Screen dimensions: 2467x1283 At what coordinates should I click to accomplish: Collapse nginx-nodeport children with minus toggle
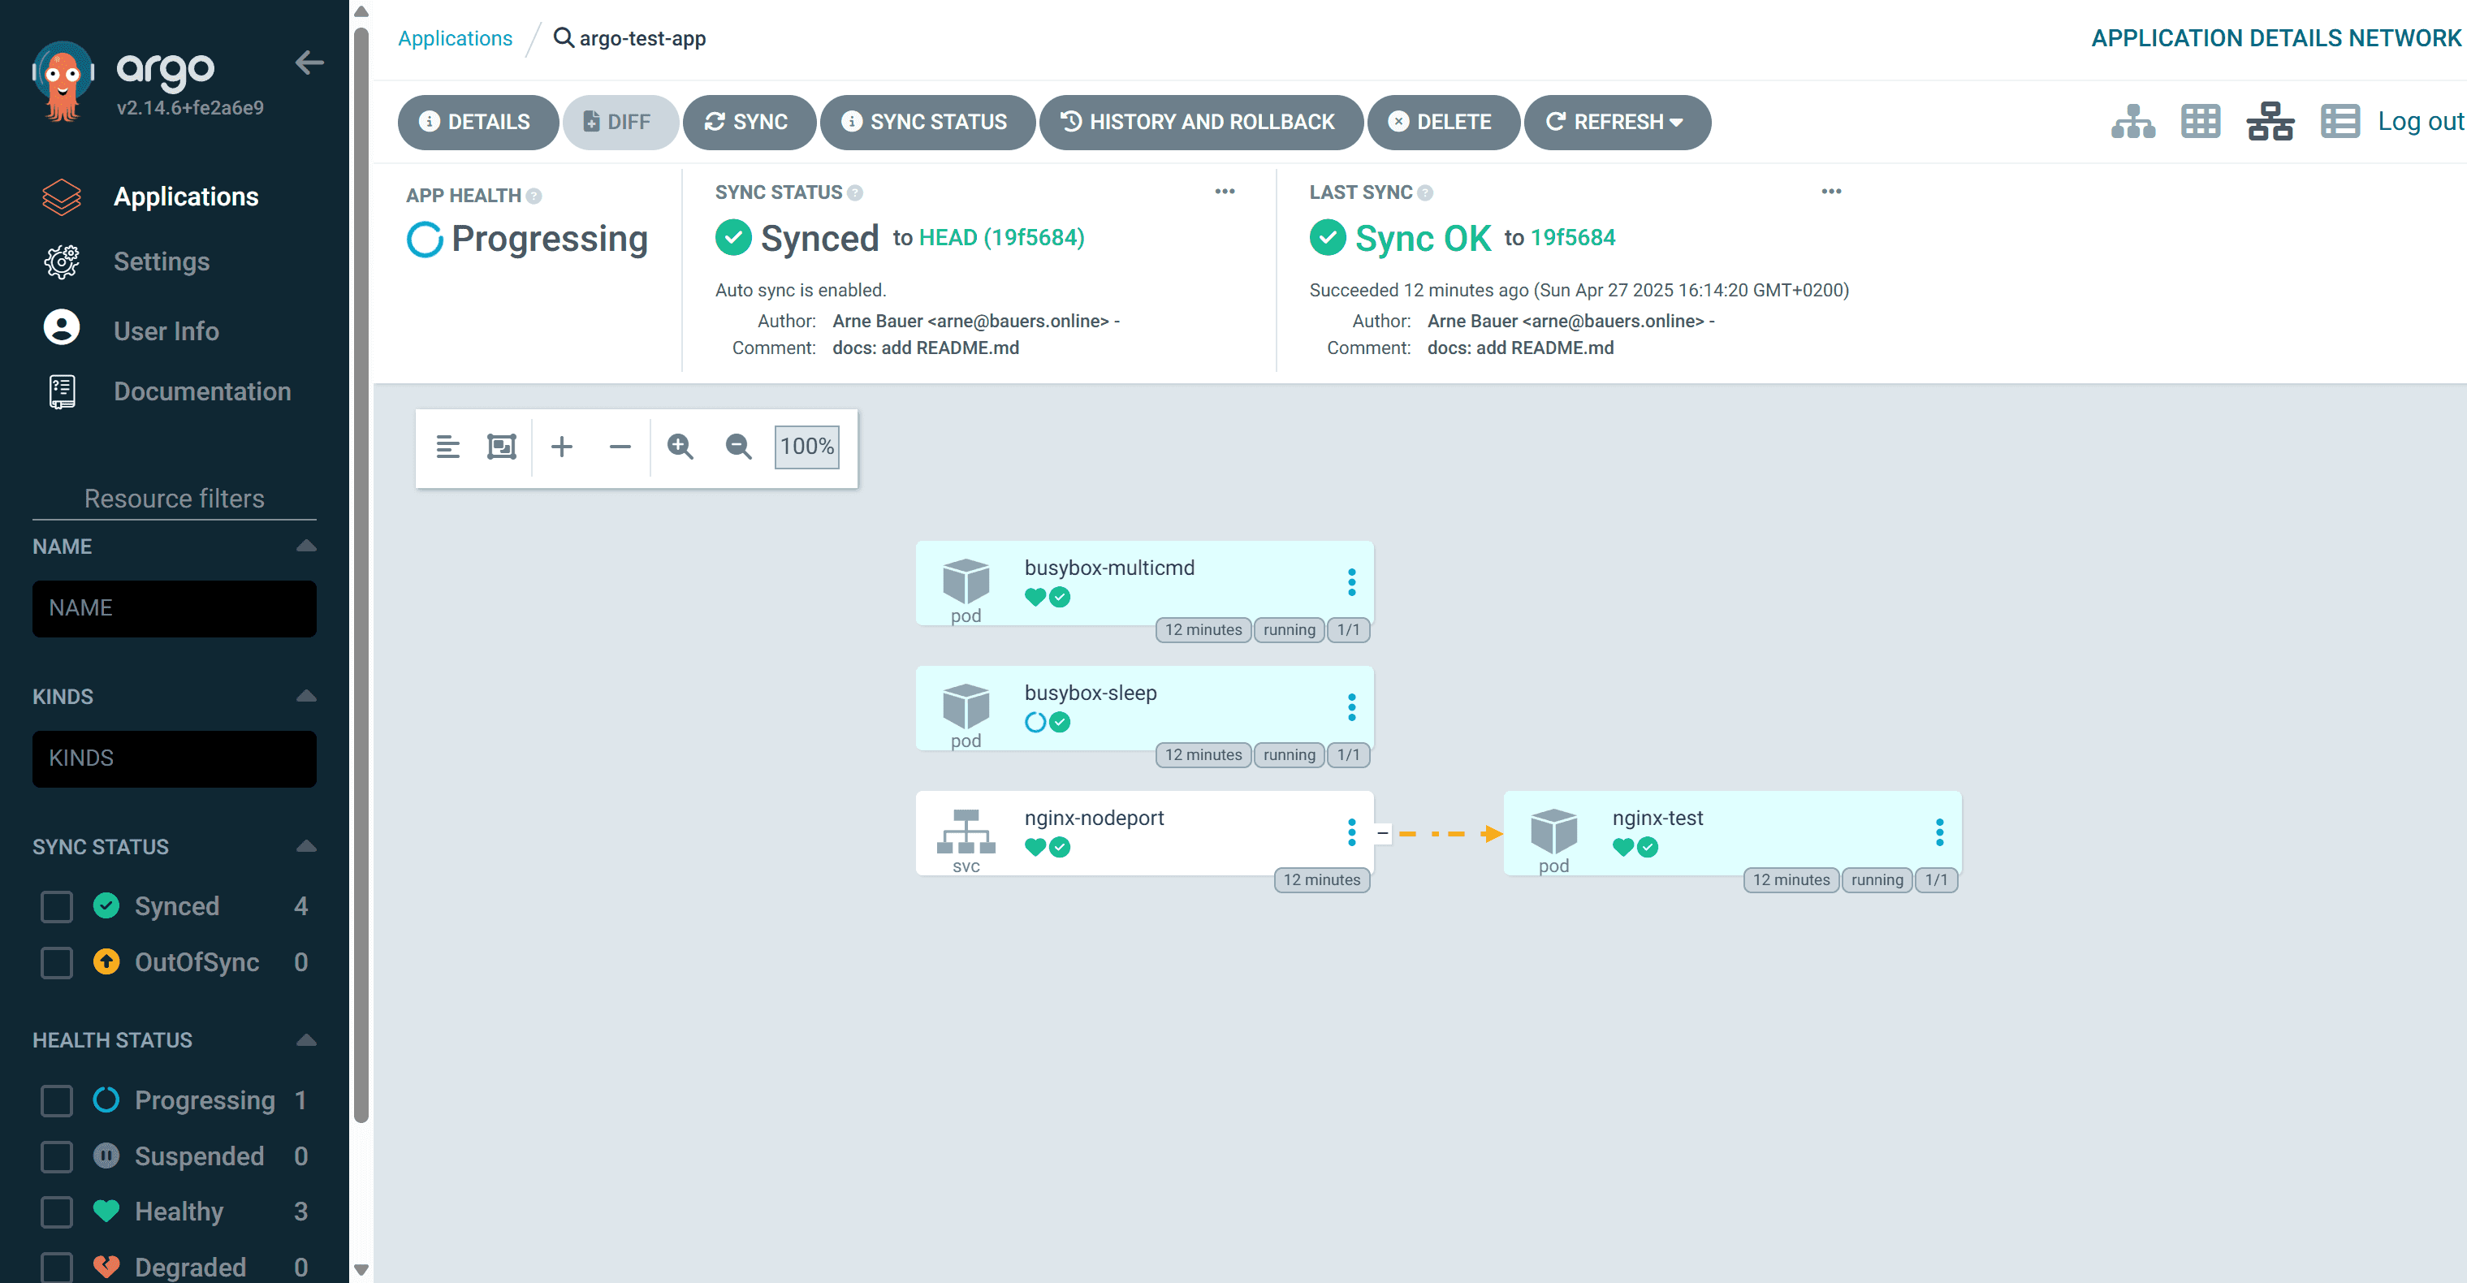pyautogui.click(x=1383, y=833)
